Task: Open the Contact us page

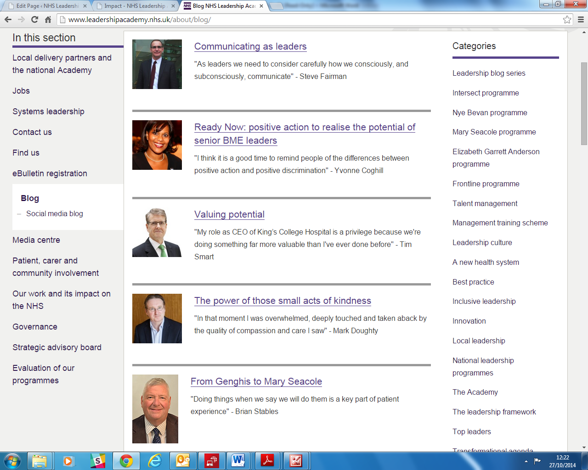Action: click(x=32, y=132)
